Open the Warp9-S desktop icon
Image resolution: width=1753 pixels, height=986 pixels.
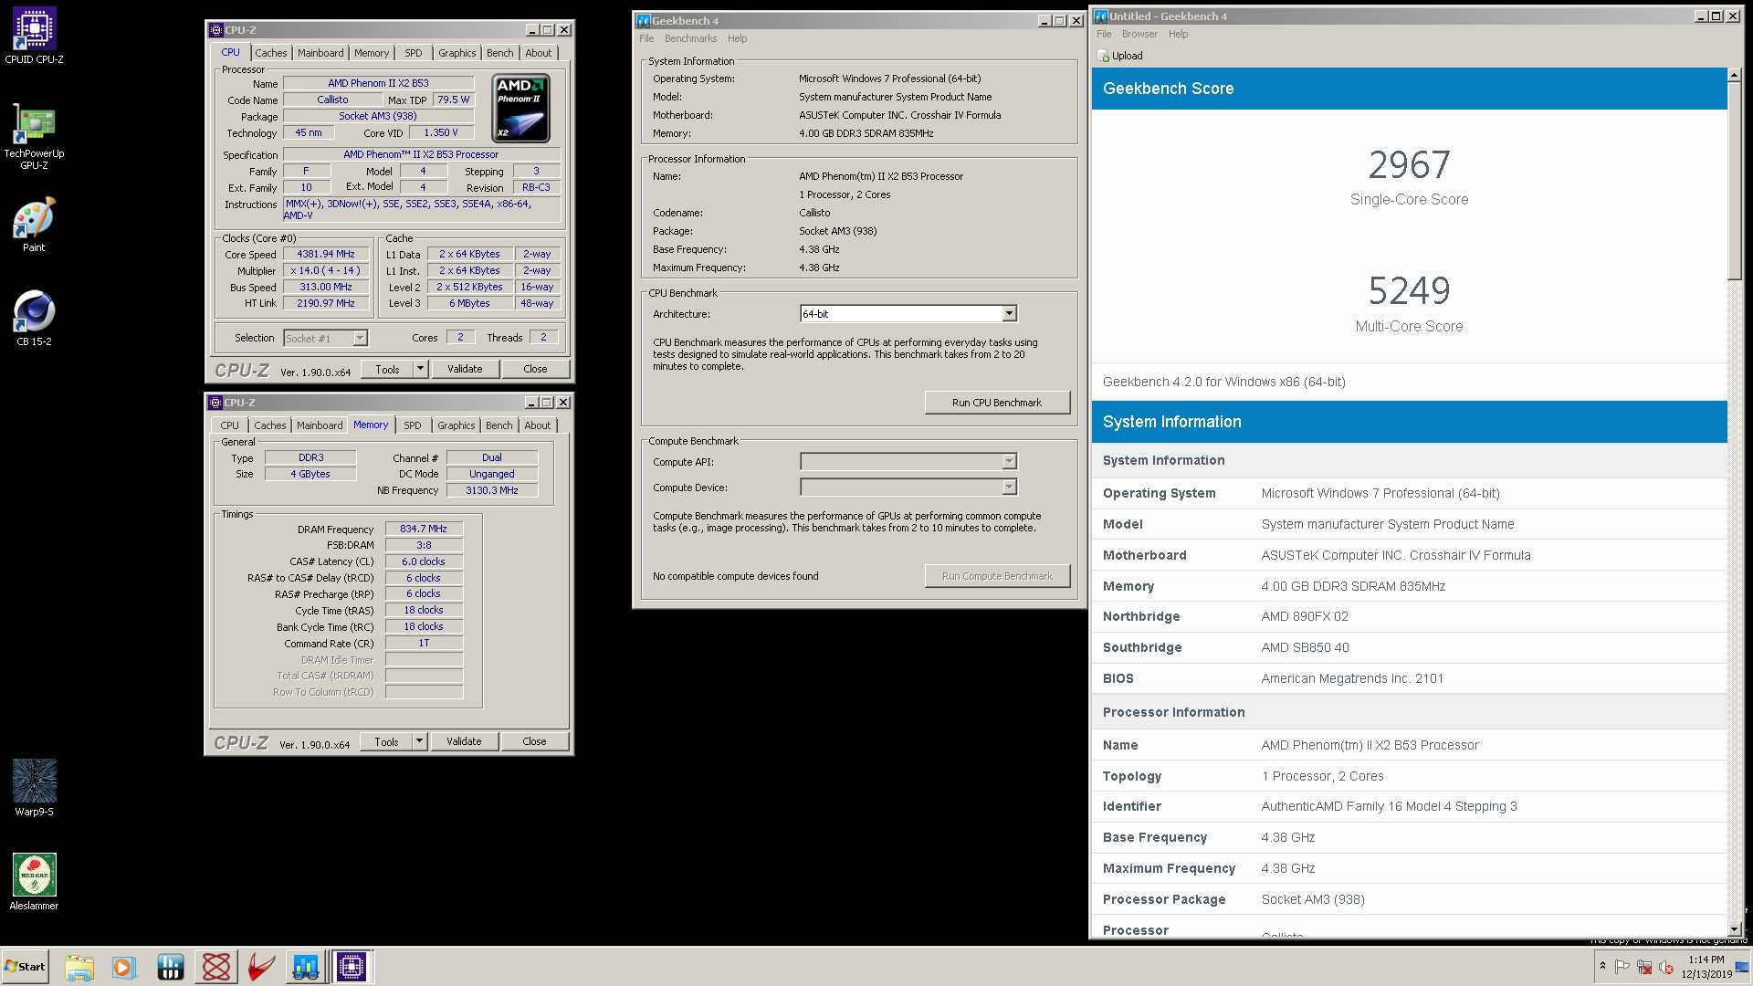(x=34, y=787)
